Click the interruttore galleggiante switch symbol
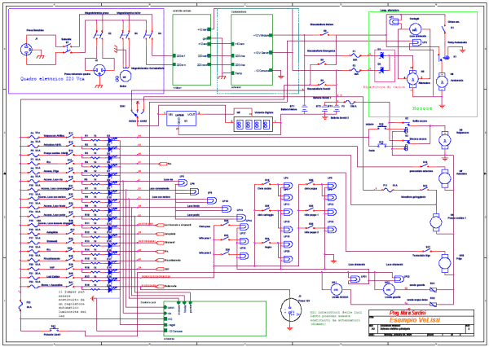The height and width of the screenshot is (347, 489). tap(425, 189)
